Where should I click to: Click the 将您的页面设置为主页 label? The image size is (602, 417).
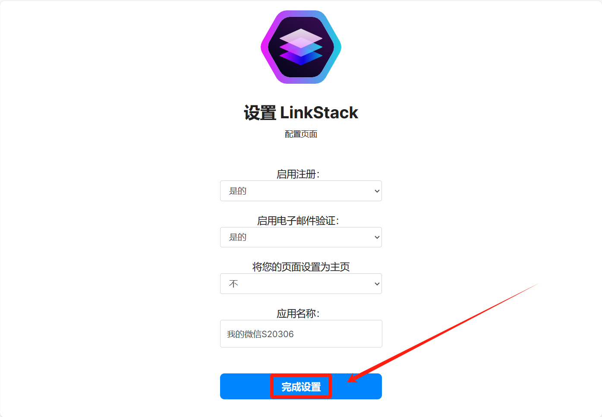click(x=301, y=267)
